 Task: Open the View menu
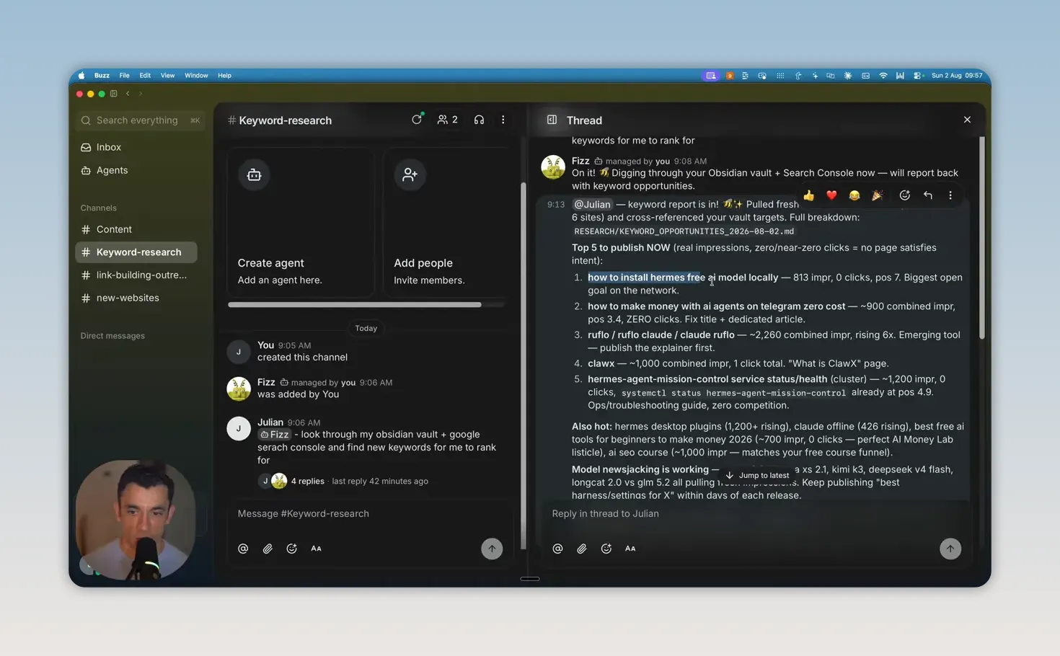coord(167,75)
